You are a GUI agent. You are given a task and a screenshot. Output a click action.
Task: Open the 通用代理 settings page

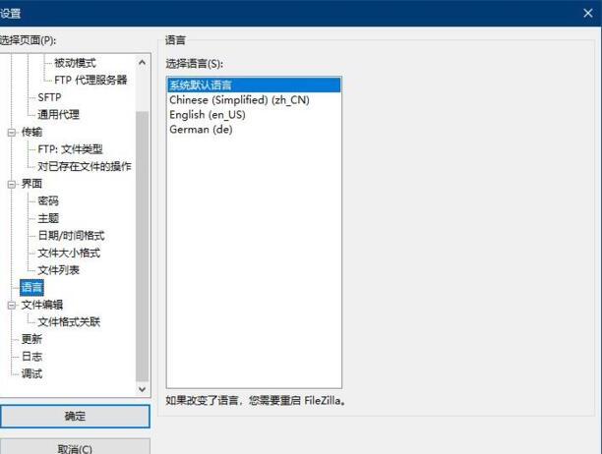(x=58, y=114)
